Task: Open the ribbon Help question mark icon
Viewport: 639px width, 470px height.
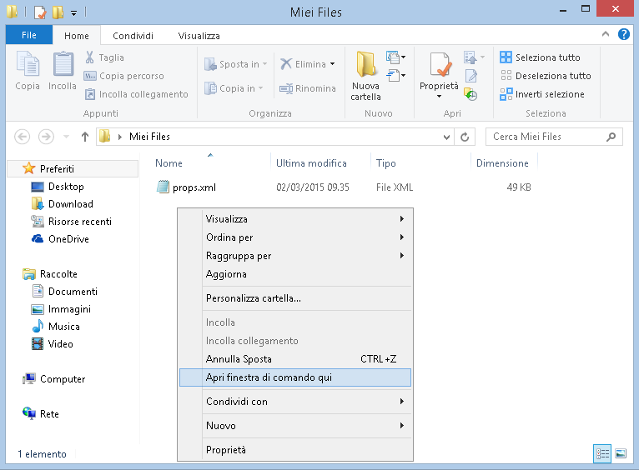Action: (621, 36)
